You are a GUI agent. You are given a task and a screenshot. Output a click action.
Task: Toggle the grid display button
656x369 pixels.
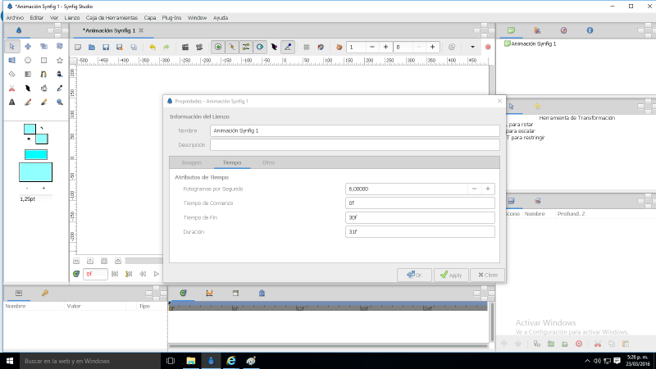click(x=306, y=48)
